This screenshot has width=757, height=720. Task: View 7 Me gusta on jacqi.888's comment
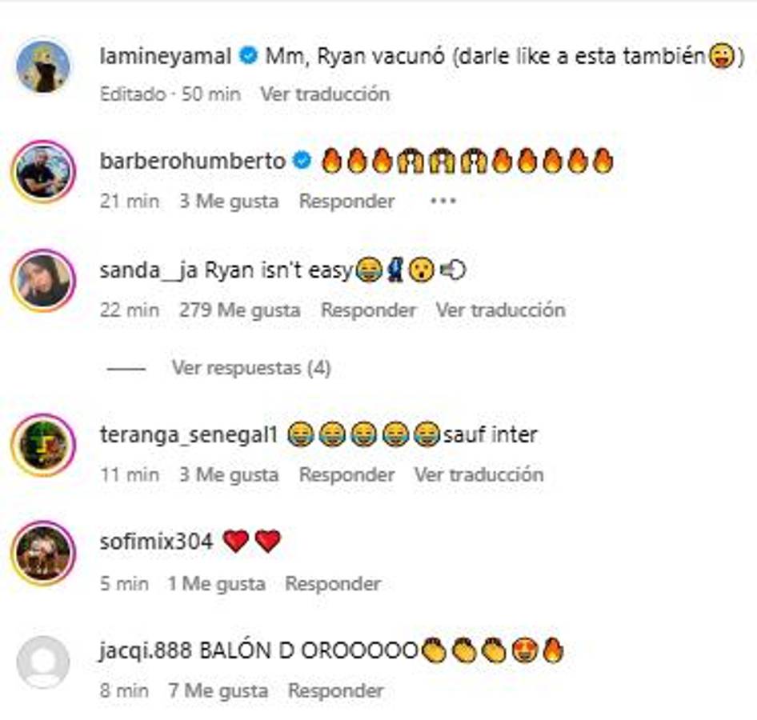coord(218,690)
